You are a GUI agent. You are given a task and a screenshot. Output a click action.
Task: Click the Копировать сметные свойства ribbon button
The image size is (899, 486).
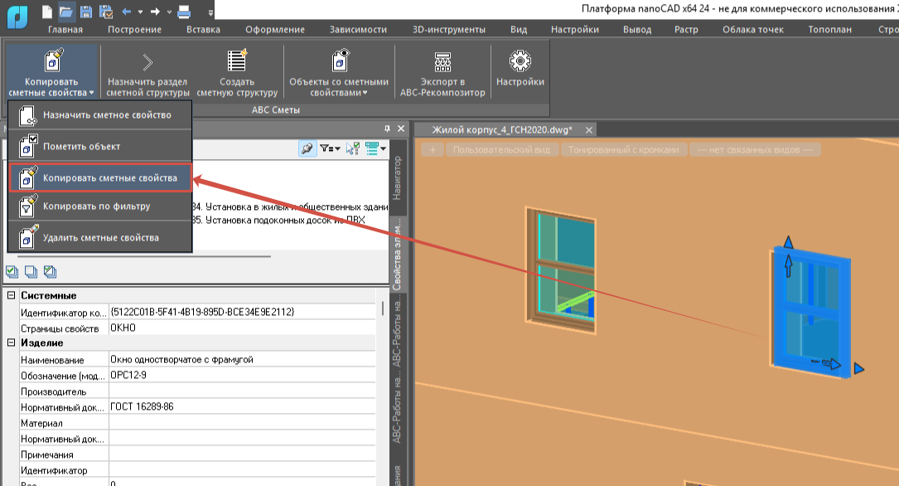coord(51,72)
